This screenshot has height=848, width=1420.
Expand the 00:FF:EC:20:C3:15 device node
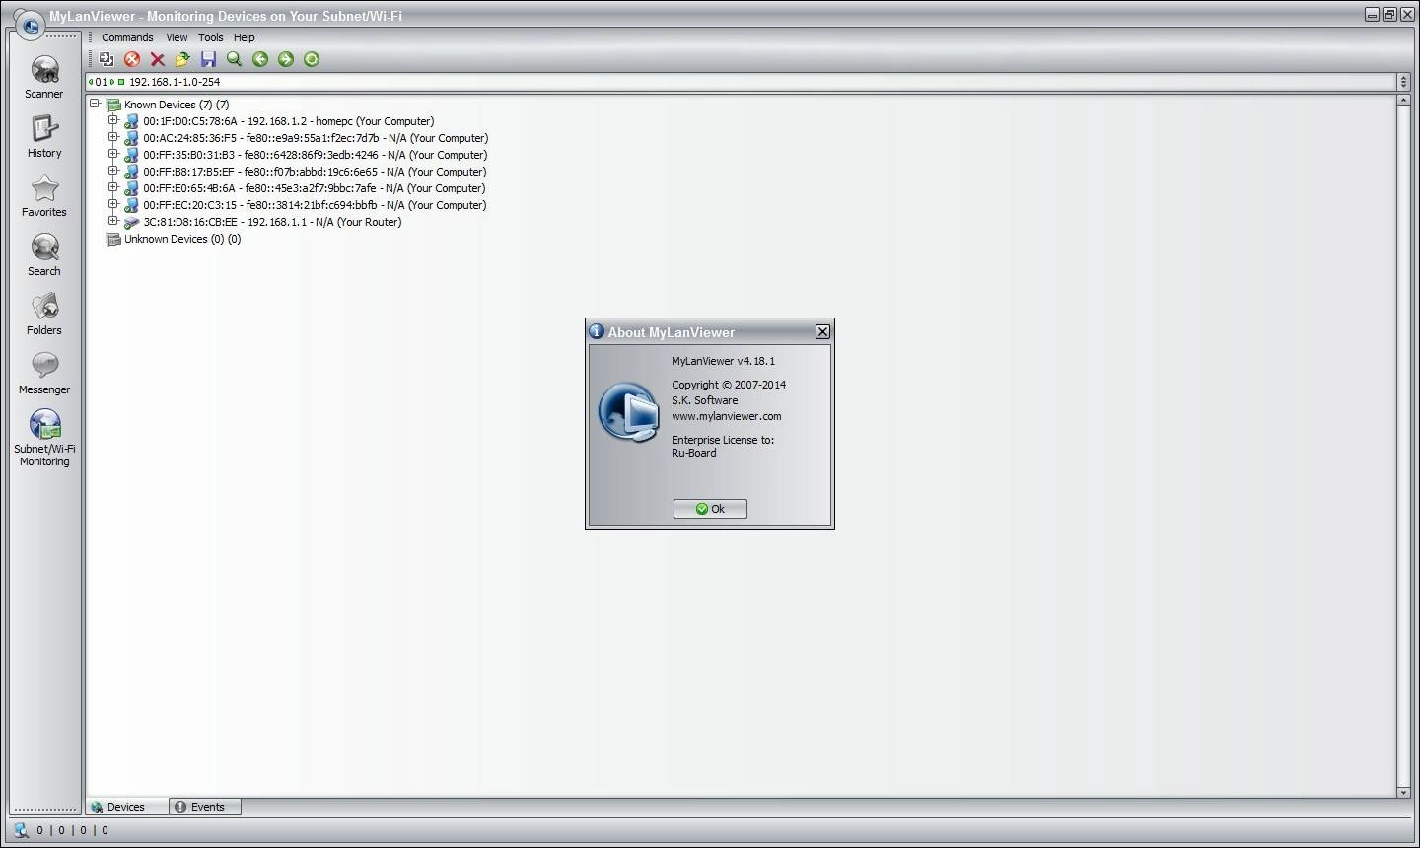[113, 204]
